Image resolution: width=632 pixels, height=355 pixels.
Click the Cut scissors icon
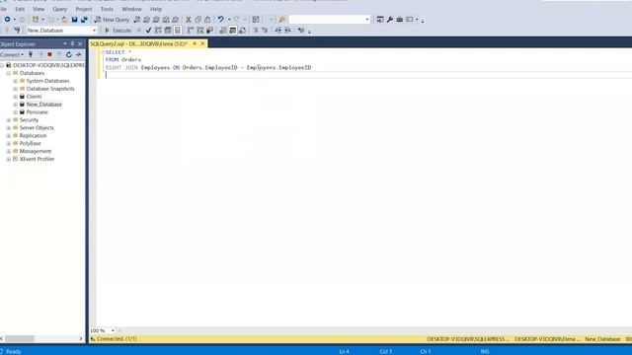coord(189,20)
